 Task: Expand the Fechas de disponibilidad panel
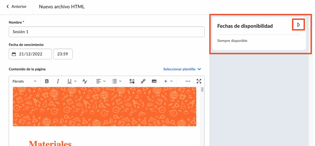(298, 25)
